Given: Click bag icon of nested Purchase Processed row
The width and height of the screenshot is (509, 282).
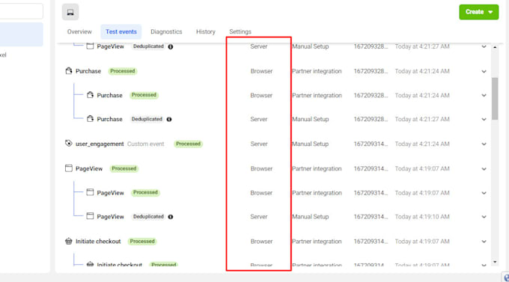Looking at the screenshot, I should pos(90,95).
